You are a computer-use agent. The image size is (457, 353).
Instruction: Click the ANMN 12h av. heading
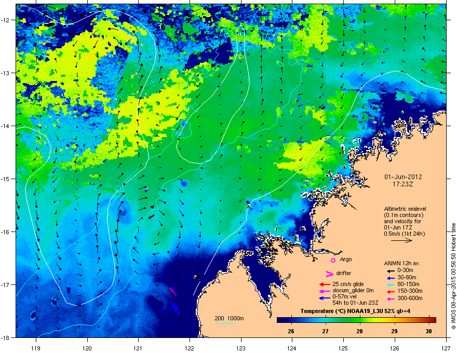[402, 263]
